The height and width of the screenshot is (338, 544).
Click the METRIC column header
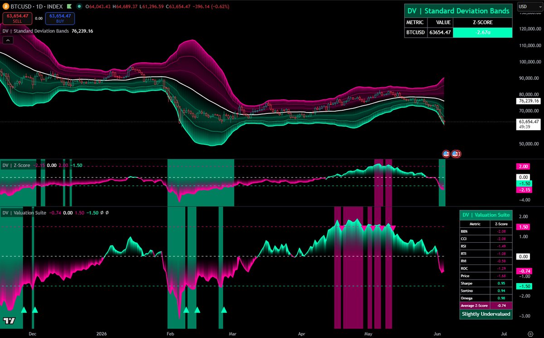tap(415, 22)
